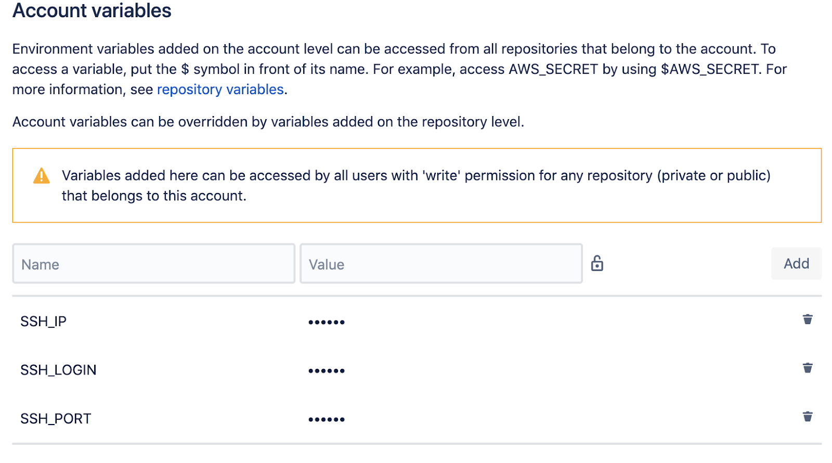Select the SSH_PORT masked value dots
Image resolution: width=832 pixels, height=463 pixels.
point(327,418)
